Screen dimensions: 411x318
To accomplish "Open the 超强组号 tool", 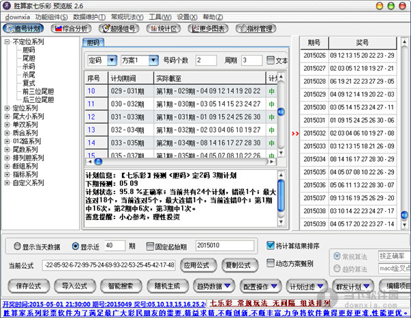I will (x=119, y=29).
